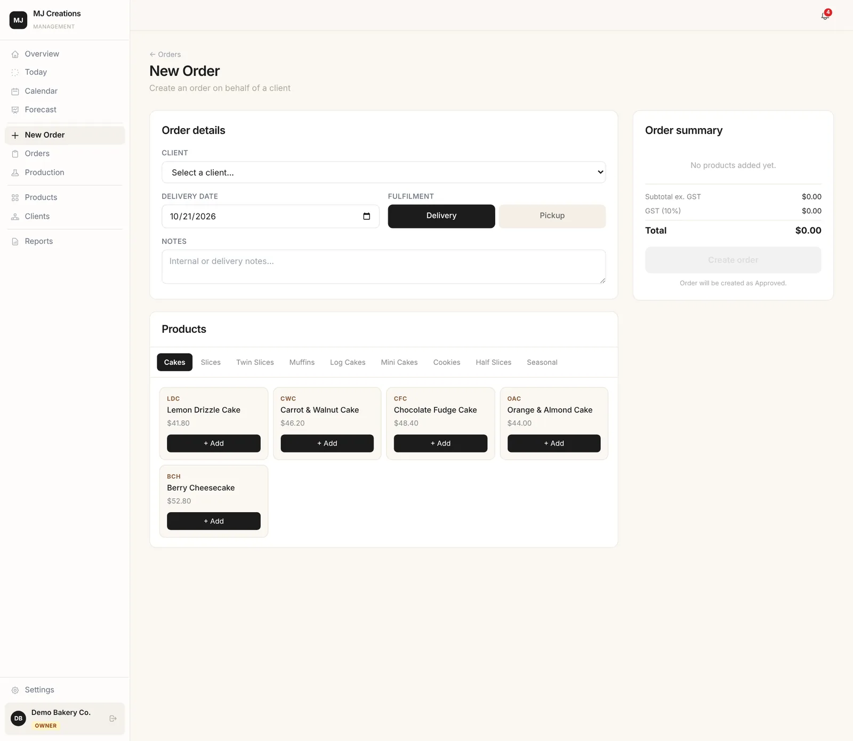This screenshot has width=853, height=741.
Task: View the Mini Cakes tab
Action: [399, 362]
